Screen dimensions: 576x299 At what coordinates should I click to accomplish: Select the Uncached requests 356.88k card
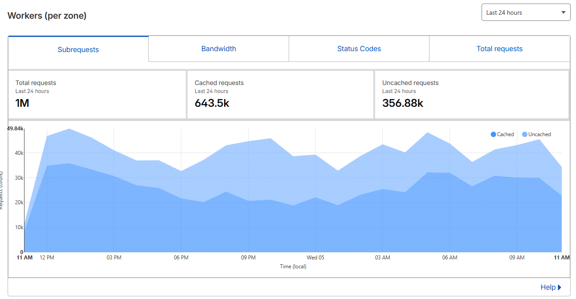(471, 94)
